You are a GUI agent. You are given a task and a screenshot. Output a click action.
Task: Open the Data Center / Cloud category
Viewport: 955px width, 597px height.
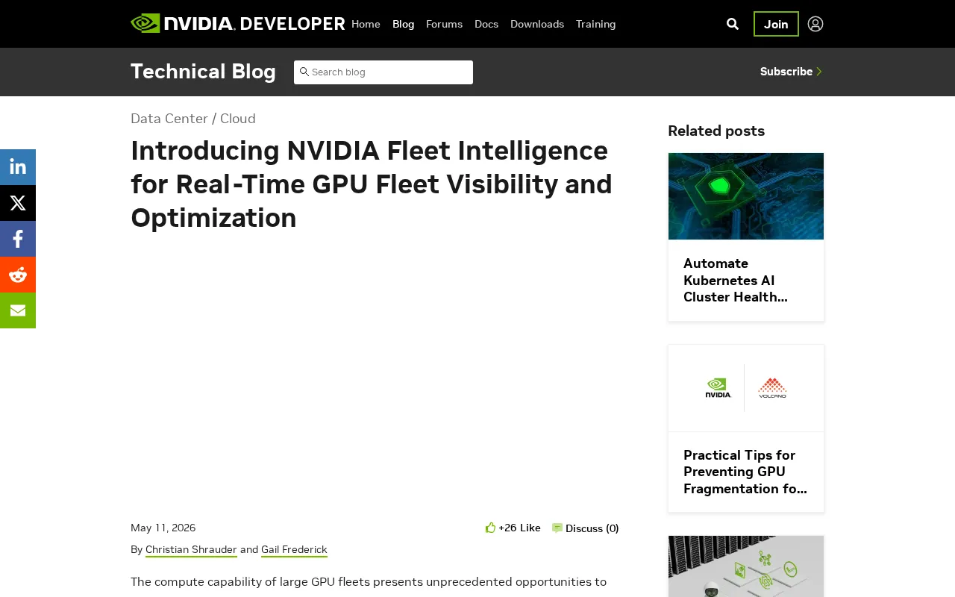click(x=193, y=119)
